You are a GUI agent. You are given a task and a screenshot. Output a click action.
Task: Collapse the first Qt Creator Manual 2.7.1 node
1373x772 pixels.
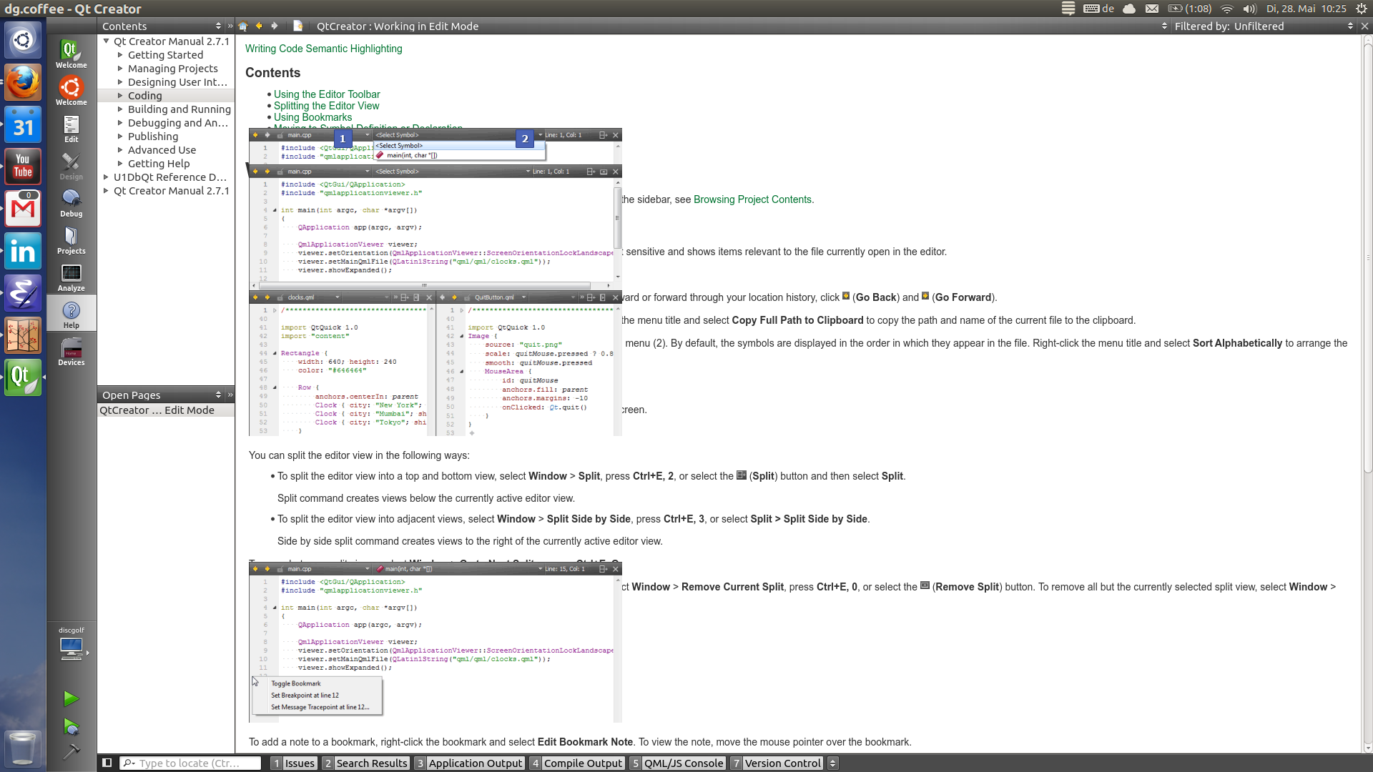[x=106, y=41]
